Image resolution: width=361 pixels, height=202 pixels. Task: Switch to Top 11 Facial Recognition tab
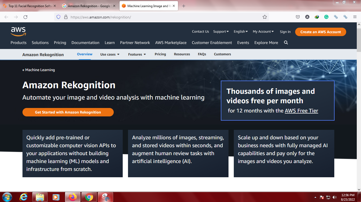(29, 6)
